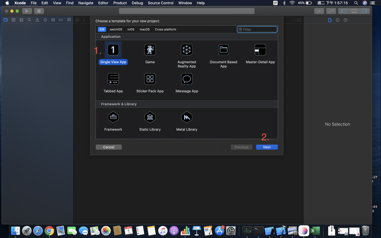Click into the template Filter field

click(257, 29)
